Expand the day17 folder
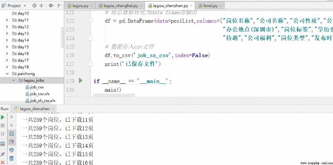The width and height of the screenshot is (333, 165). [x=7, y=60]
